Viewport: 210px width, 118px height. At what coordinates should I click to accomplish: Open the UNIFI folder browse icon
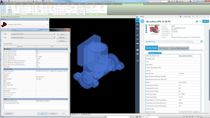pyautogui.click(x=137, y=25)
